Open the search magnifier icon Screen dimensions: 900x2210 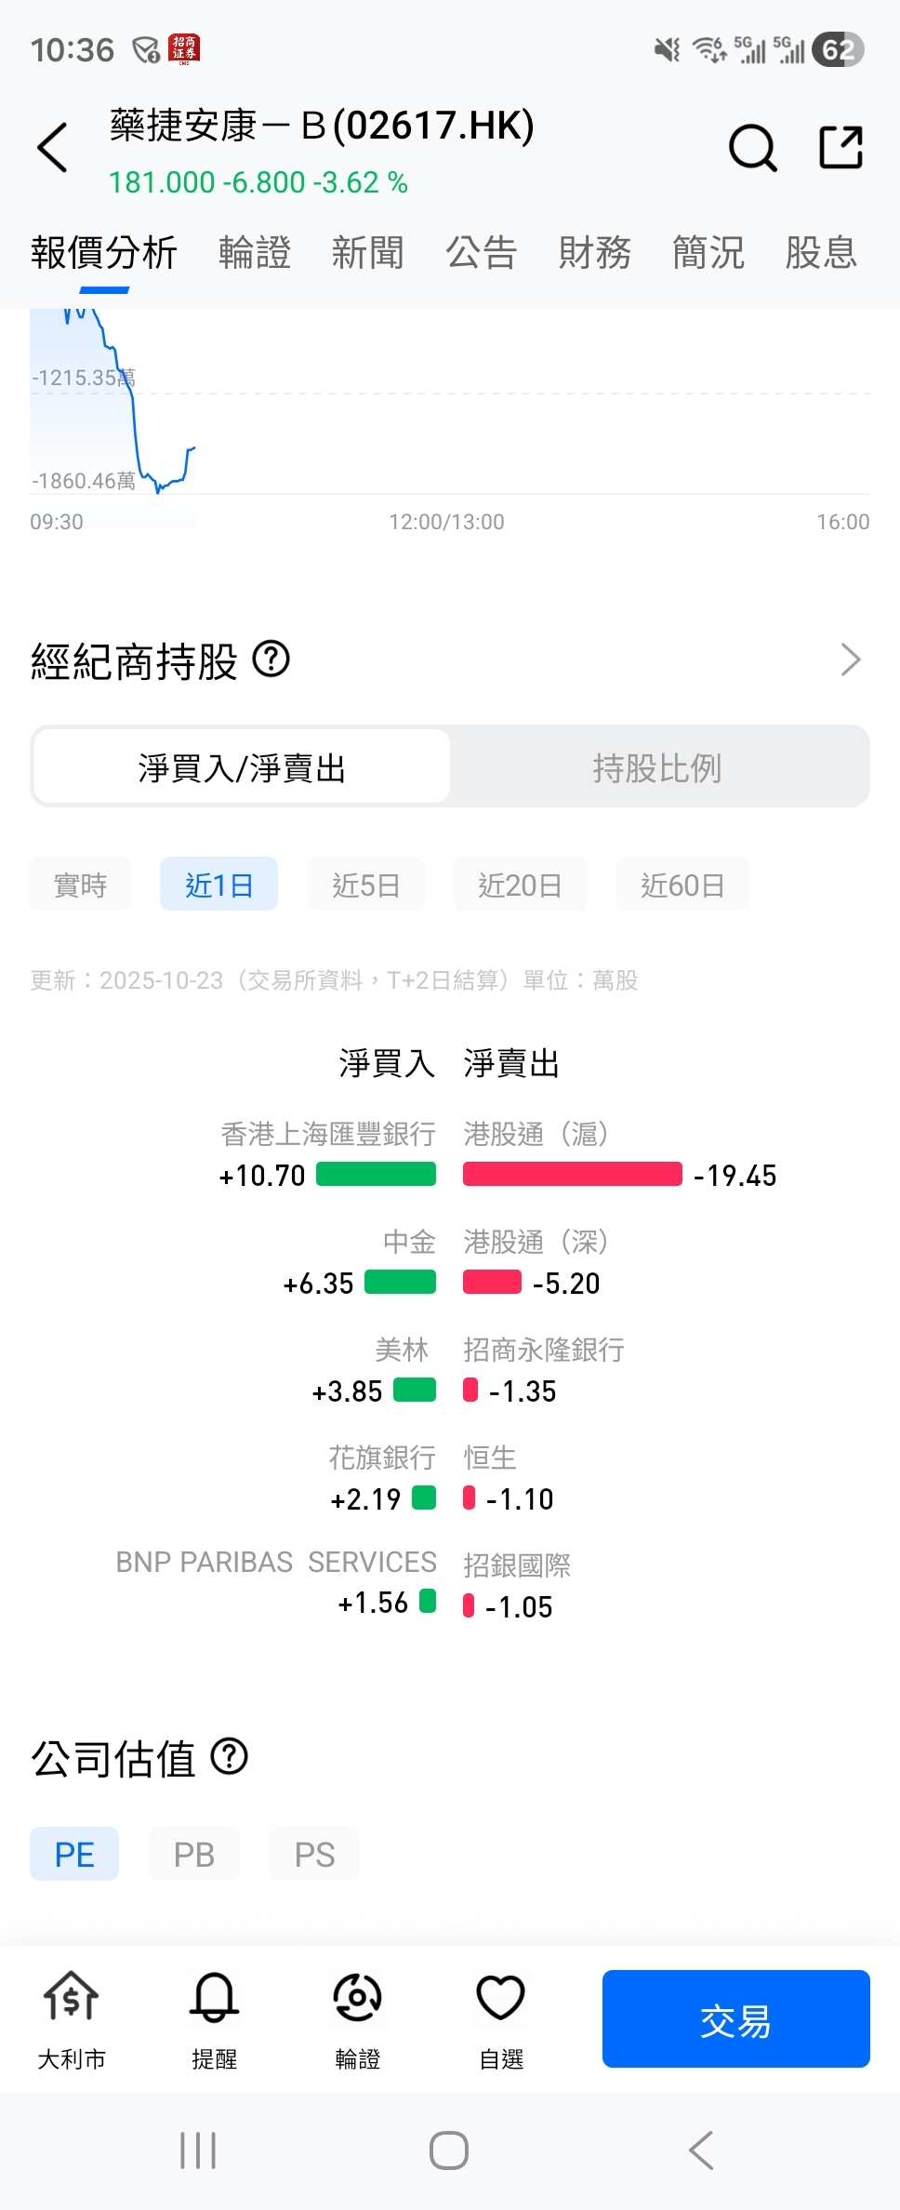[752, 147]
